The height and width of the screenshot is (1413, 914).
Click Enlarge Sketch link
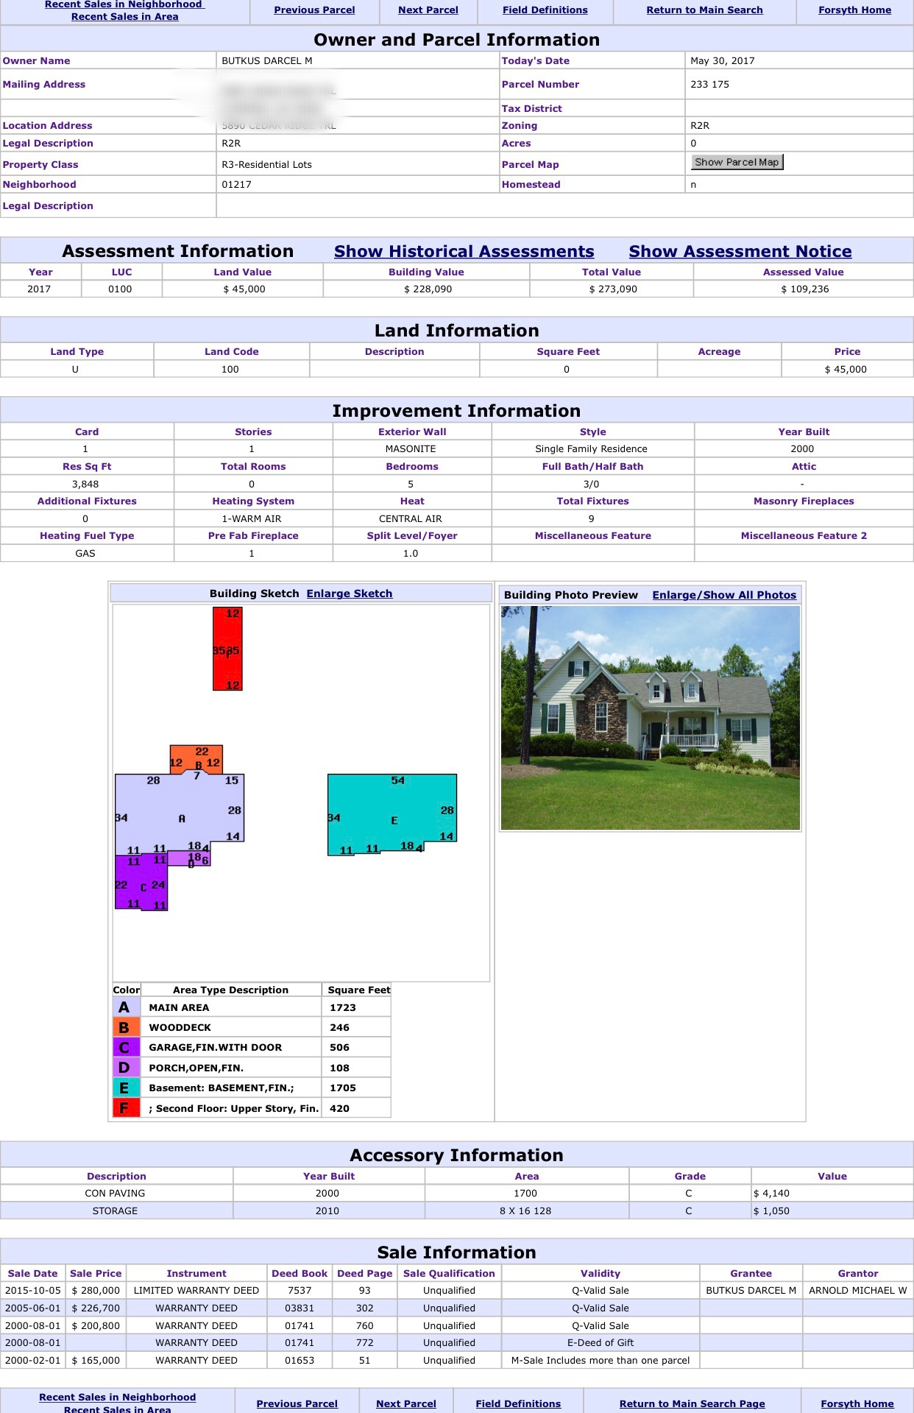point(349,593)
